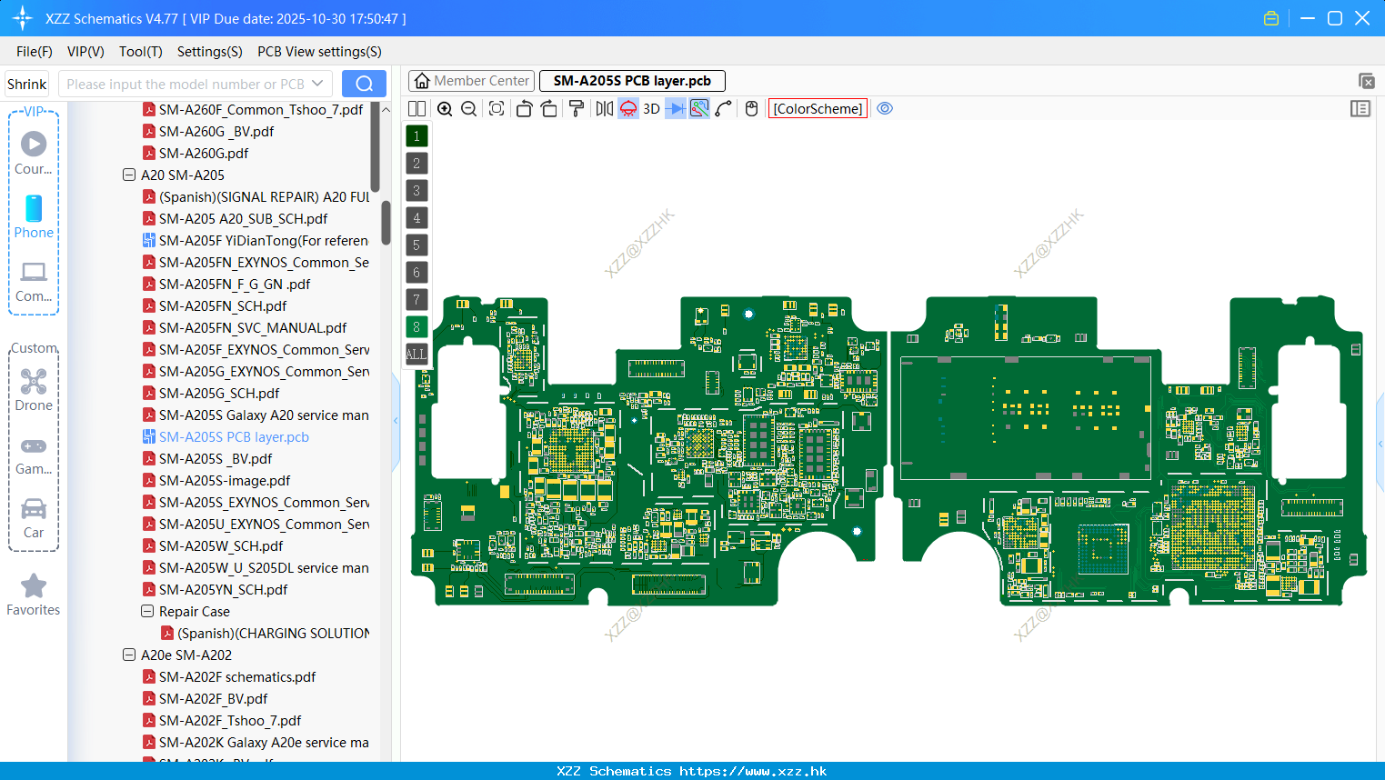Zoom in on the PCB view

pos(445,109)
